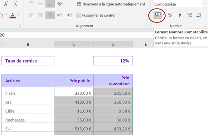The width and height of the screenshot is (208, 135).
Task: Toggle bottom vertical alignment
Action: point(50,4)
